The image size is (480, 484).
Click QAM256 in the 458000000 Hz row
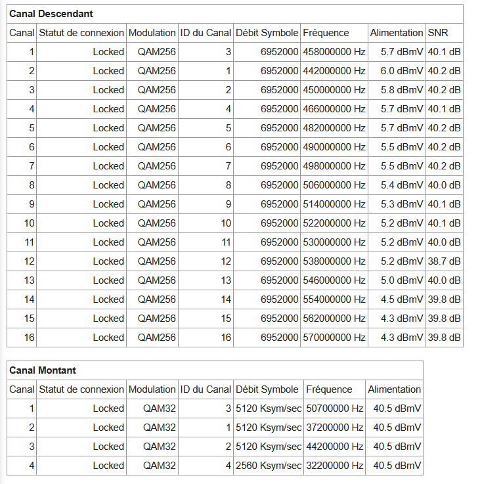click(x=156, y=52)
